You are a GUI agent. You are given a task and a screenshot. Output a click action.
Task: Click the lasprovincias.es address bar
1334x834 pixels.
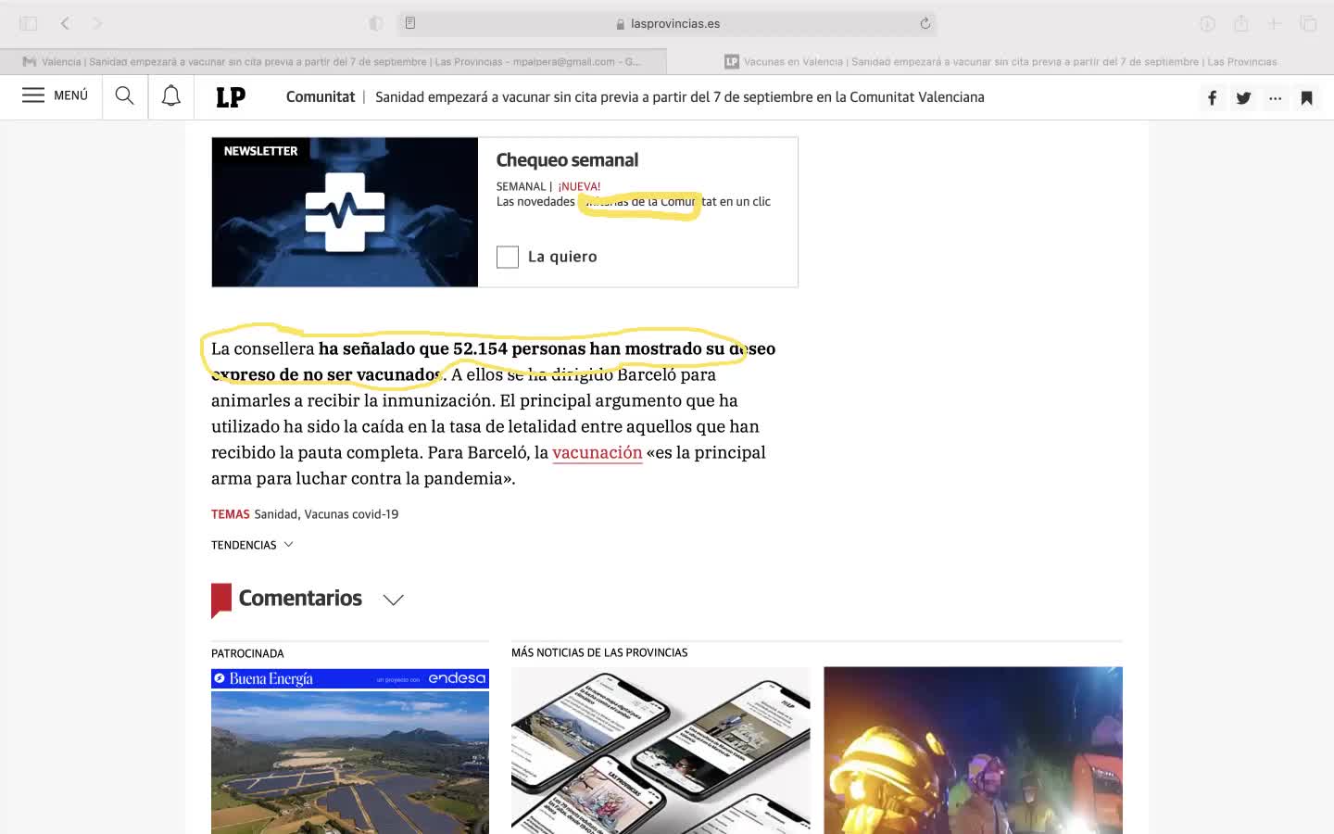[x=667, y=23]
